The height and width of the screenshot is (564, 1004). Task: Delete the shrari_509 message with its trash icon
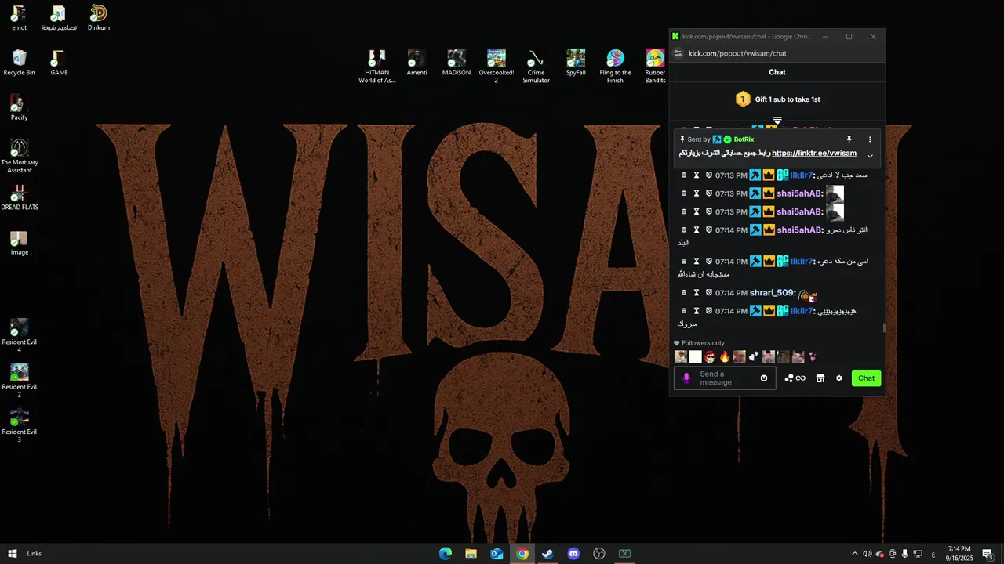683,293
